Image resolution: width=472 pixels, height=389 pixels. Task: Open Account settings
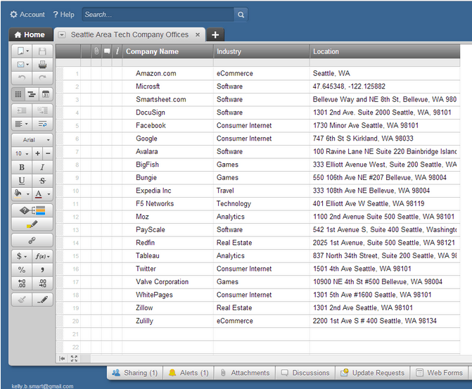27,15
